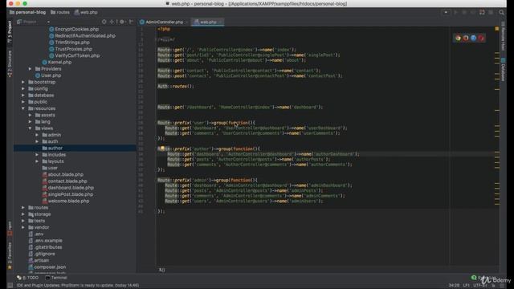Screen dimensions: 514x289
Task: Click the Search Everywhere magnifier icon
Action: click(x=501, y=13)
